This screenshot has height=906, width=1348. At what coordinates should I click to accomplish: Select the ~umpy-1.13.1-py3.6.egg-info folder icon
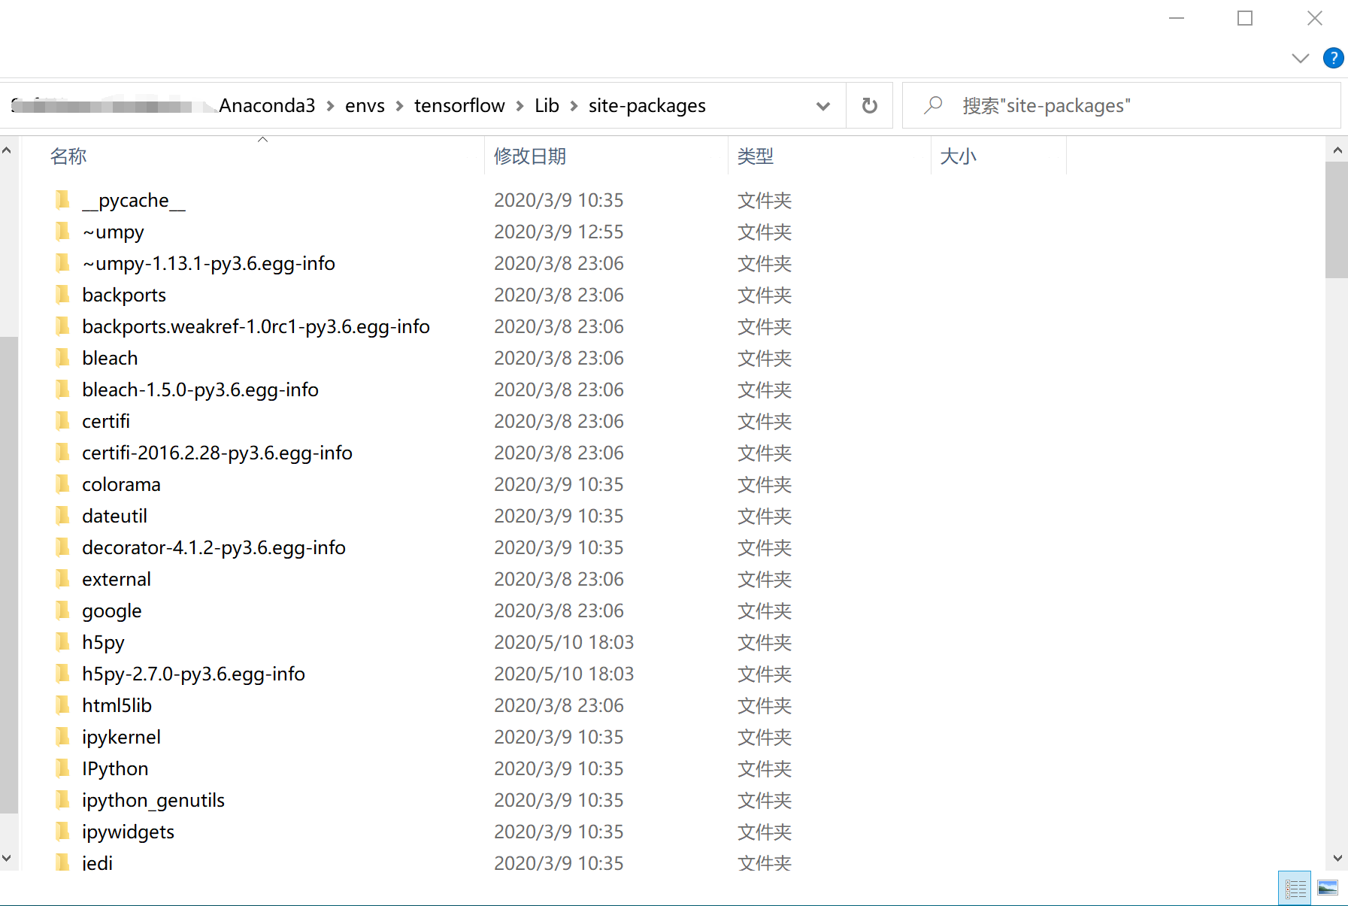[x=62, y=263]
